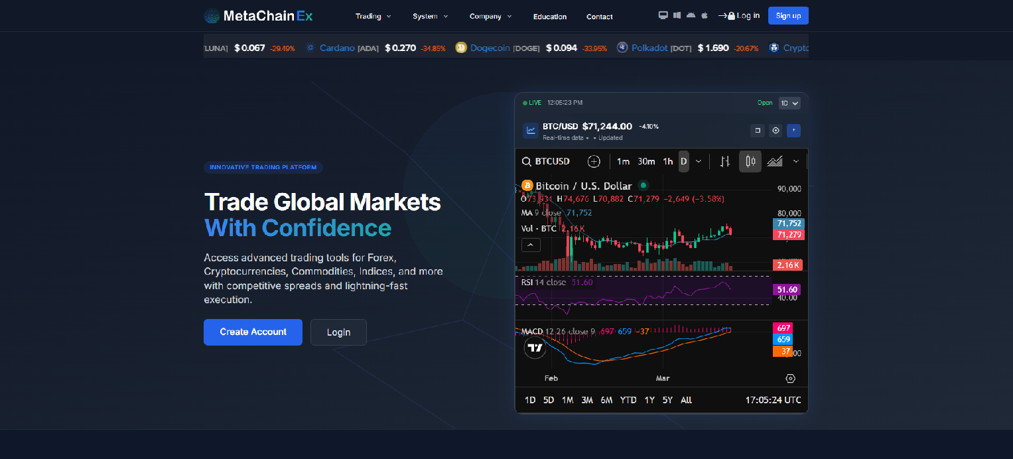Click the TradingView logo badge
Screen dimensions: 1013x459
click(x=535, y=348)
